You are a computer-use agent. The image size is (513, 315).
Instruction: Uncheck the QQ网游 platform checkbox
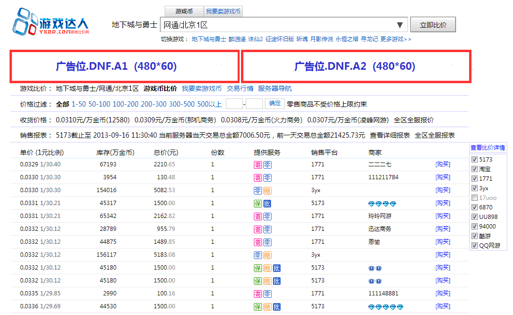point(474,246)
